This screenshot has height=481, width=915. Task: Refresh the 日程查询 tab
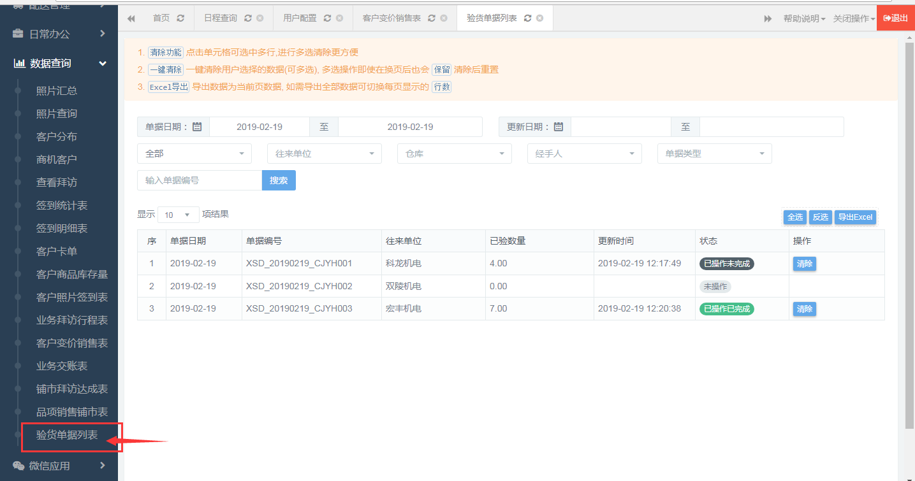tap(248, 18)
